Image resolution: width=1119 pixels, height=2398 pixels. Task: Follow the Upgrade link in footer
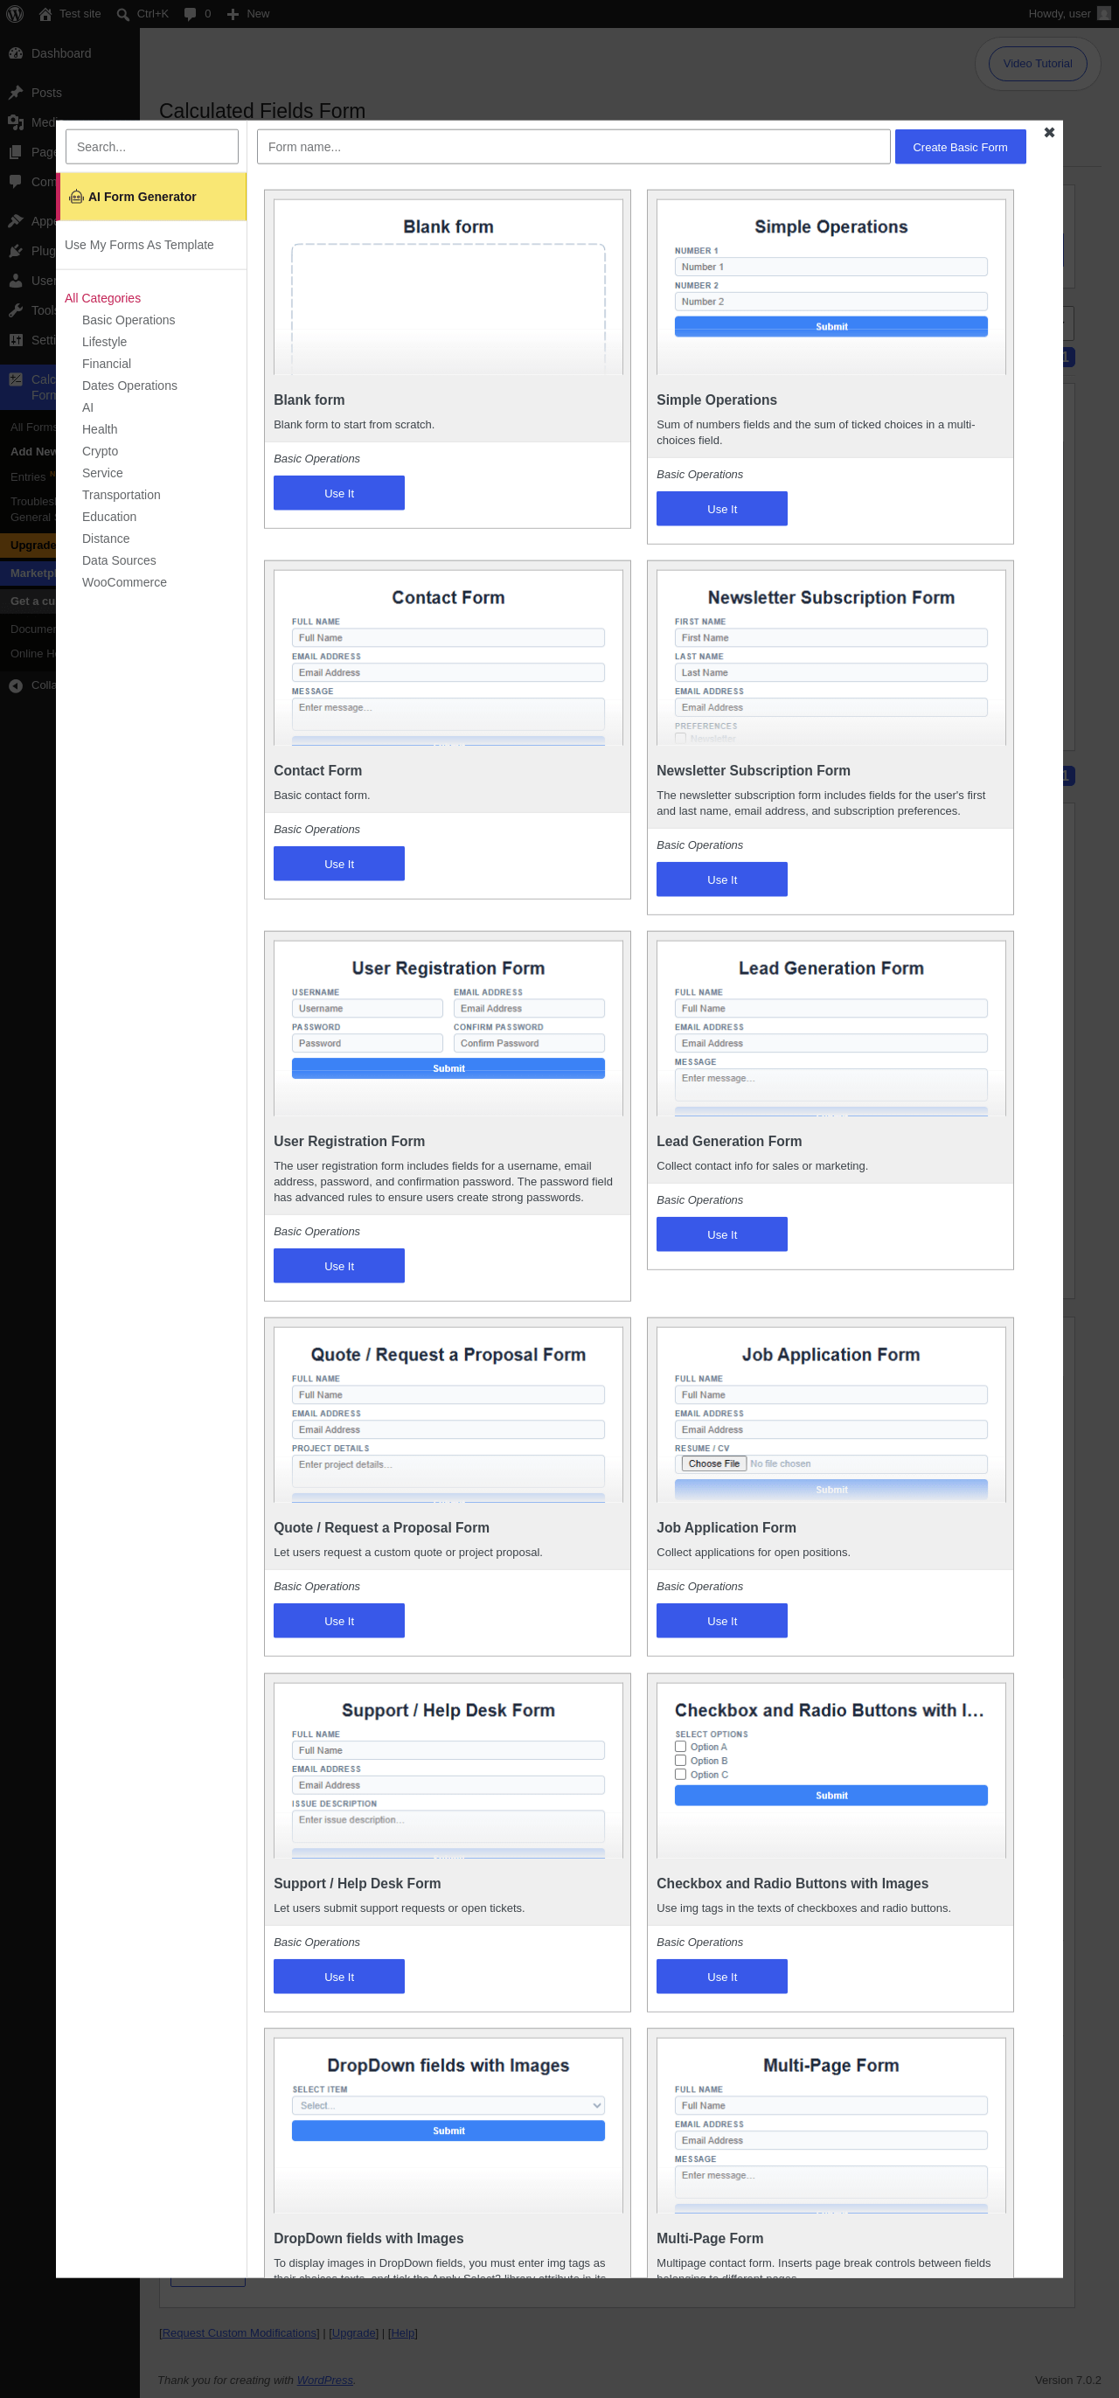(x=354, y=2332)
